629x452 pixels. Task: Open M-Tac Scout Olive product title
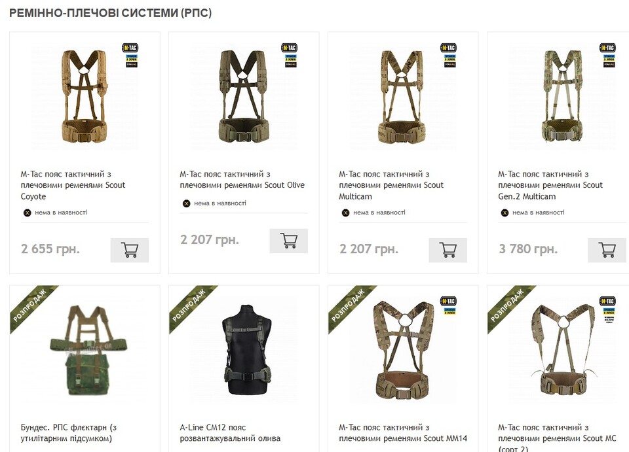tap(242, 179)
